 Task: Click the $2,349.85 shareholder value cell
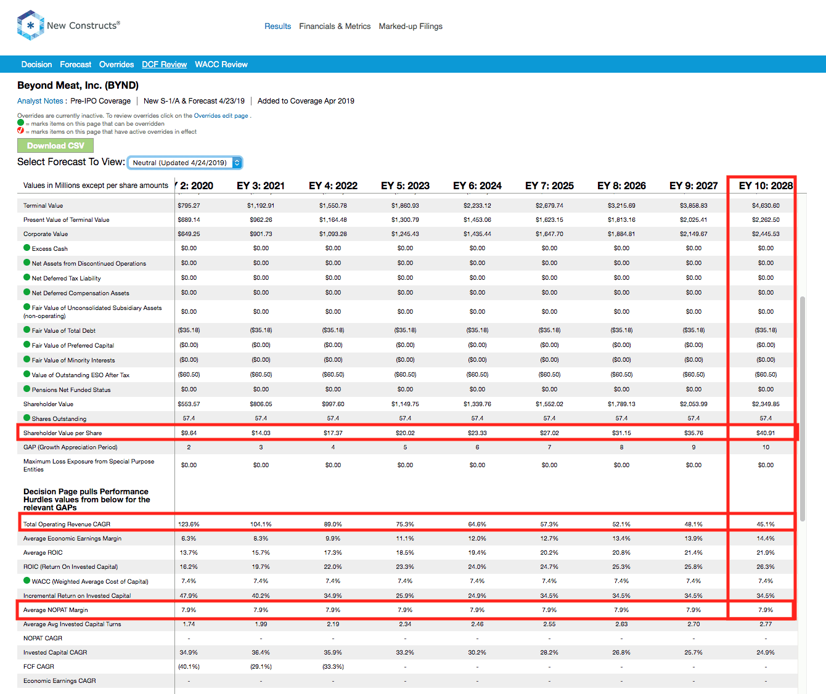[766, 404]
